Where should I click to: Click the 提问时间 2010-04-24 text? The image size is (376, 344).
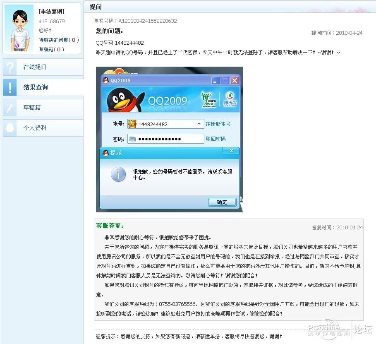(x=337, y=33)
